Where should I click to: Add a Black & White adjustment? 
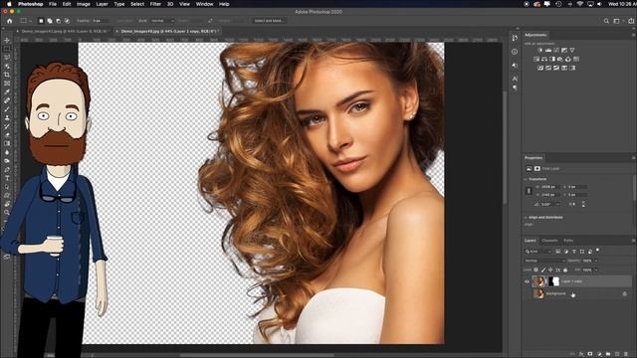click(x=552, y=60)
